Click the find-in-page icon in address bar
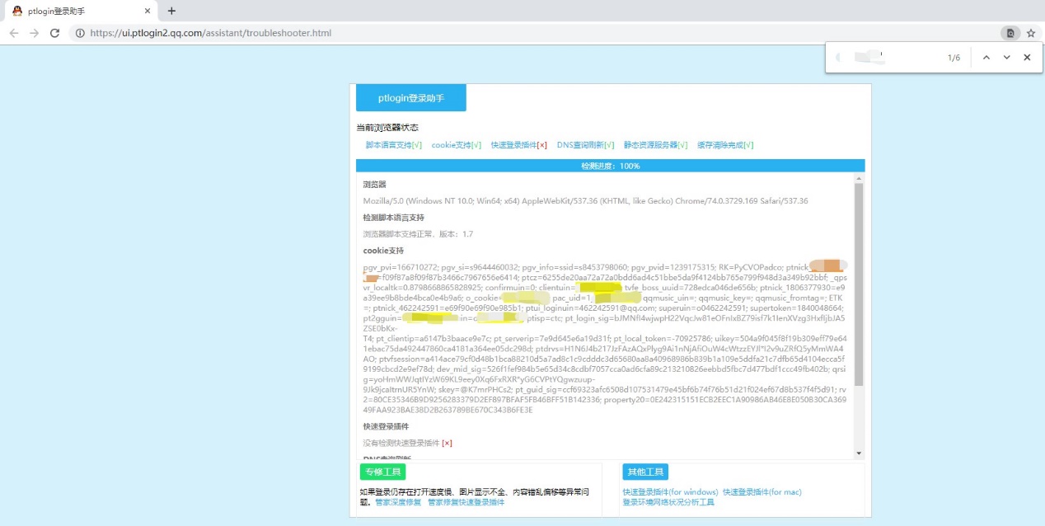This screenshot has height=526, width=1045. 1010,33
